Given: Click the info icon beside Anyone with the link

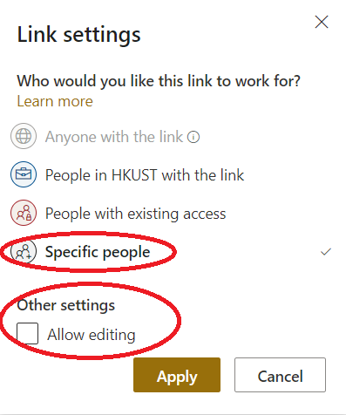Looking at the screenshot, I should [x=193, y=137].
